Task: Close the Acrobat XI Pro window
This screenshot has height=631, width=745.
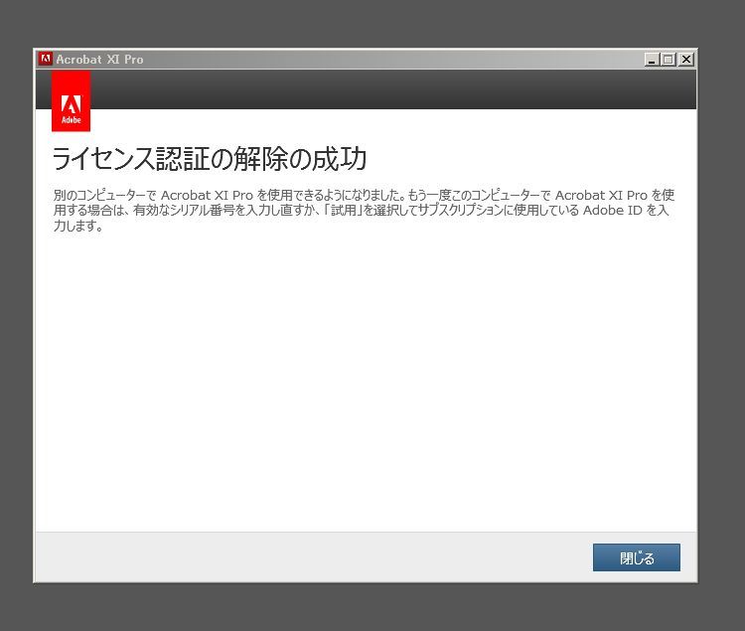Action: [685, 60]
